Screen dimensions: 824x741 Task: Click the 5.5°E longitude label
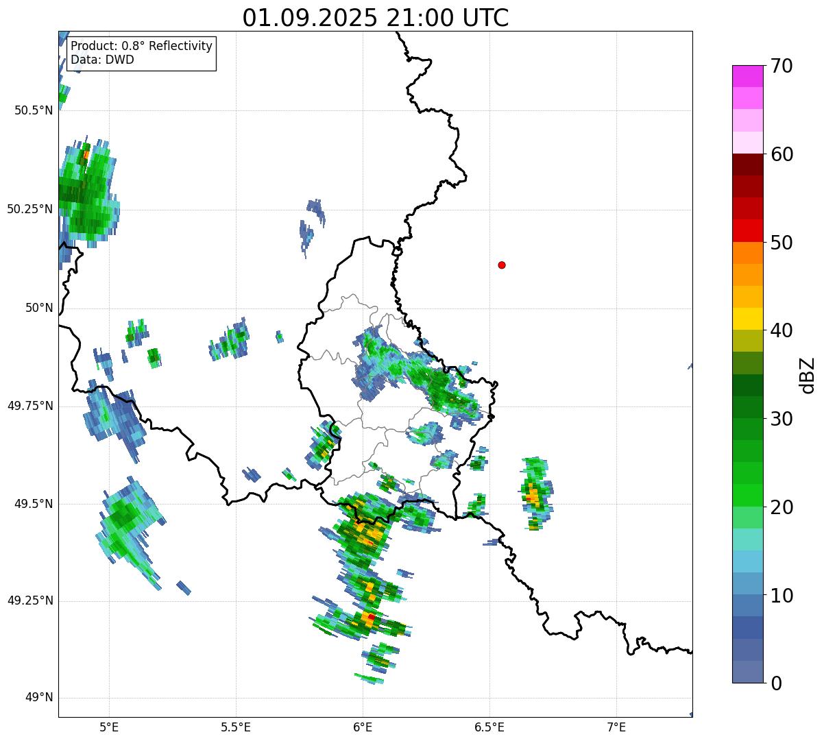(x=236, y=727)
